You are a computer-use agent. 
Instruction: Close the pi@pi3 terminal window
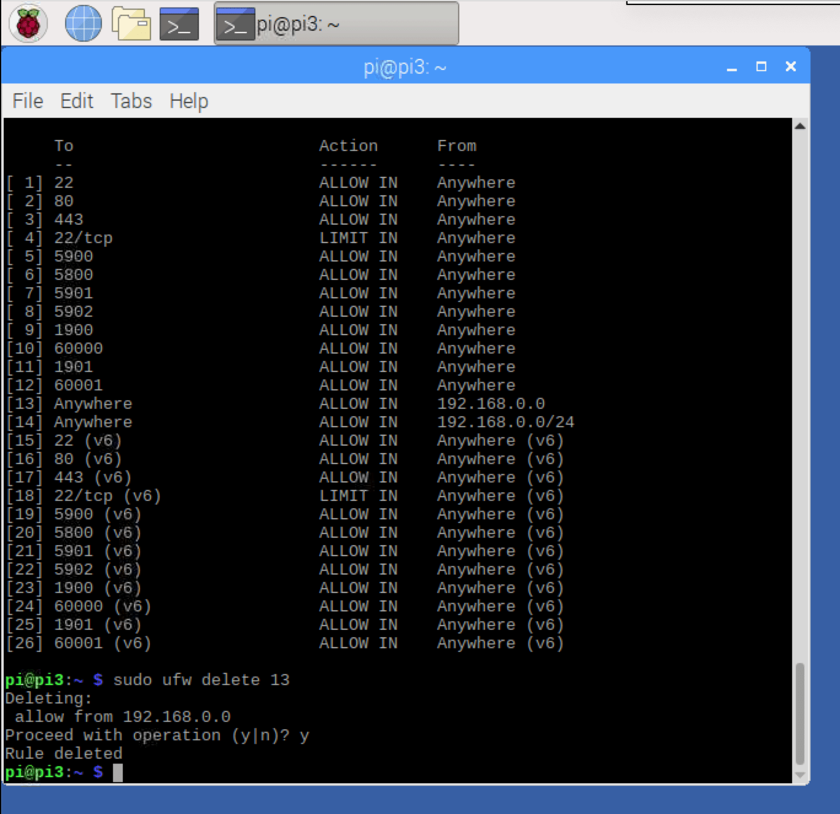coord(791,66)
